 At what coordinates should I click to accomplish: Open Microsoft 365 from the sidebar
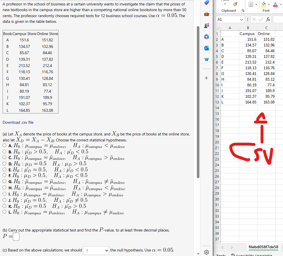coord(207,36)
